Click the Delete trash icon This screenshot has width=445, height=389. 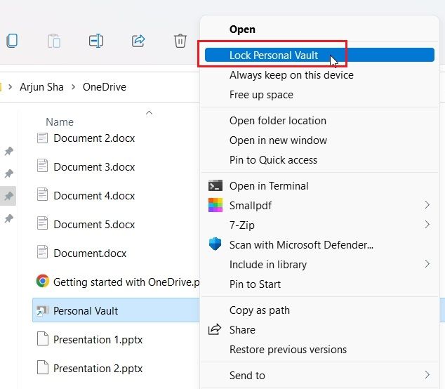[x=180, y=41]
